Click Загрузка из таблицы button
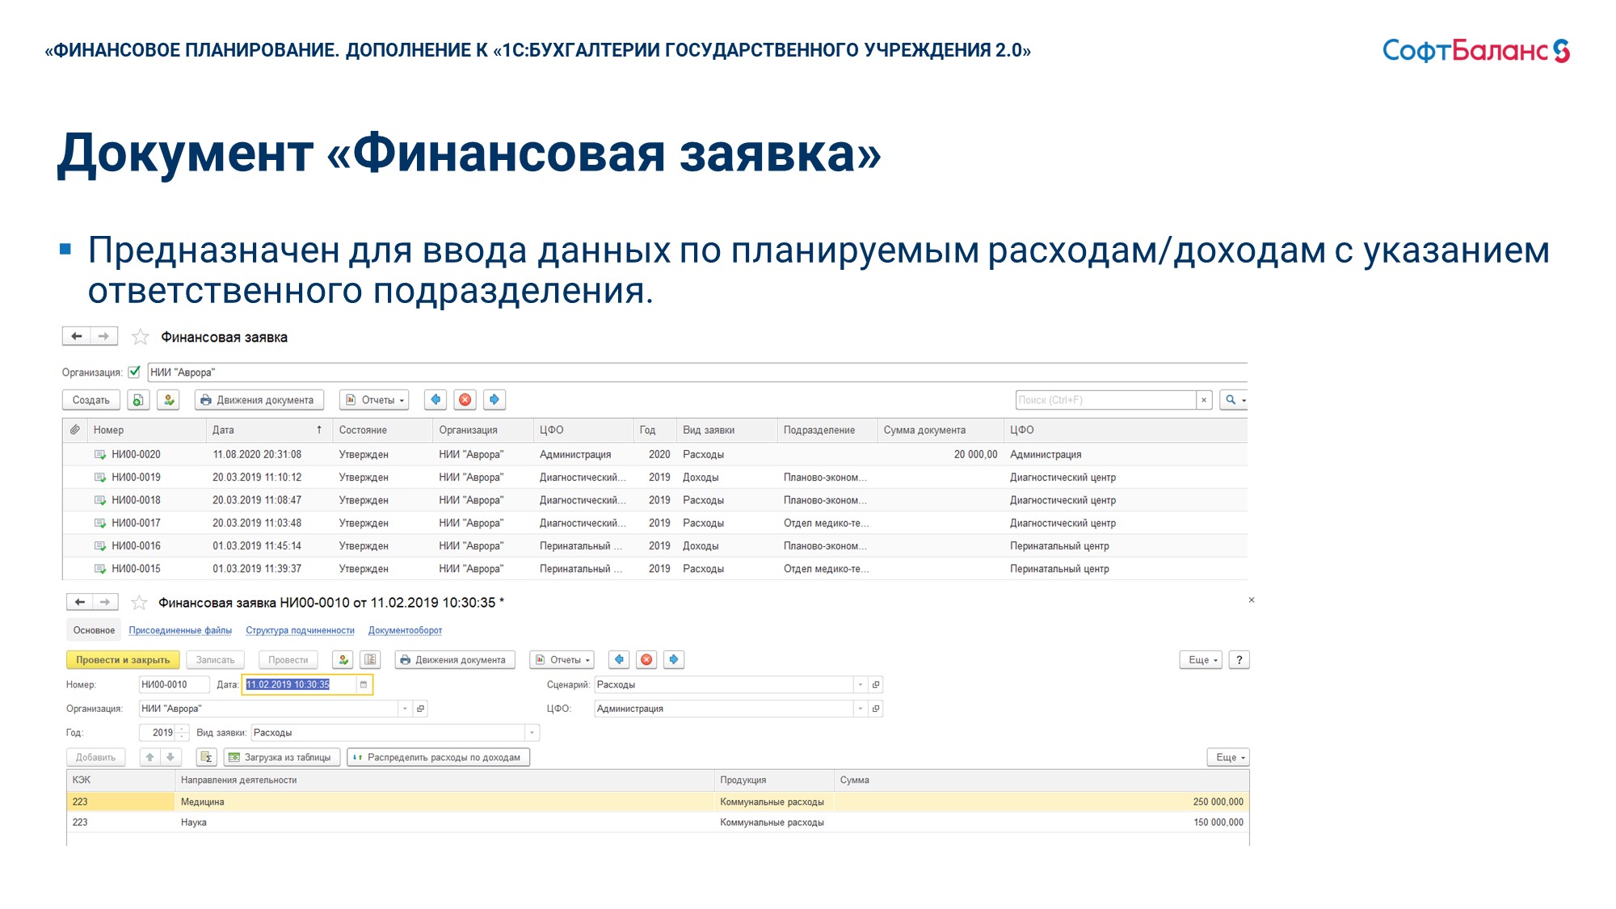1616x909 pixels. click(281, 757)
